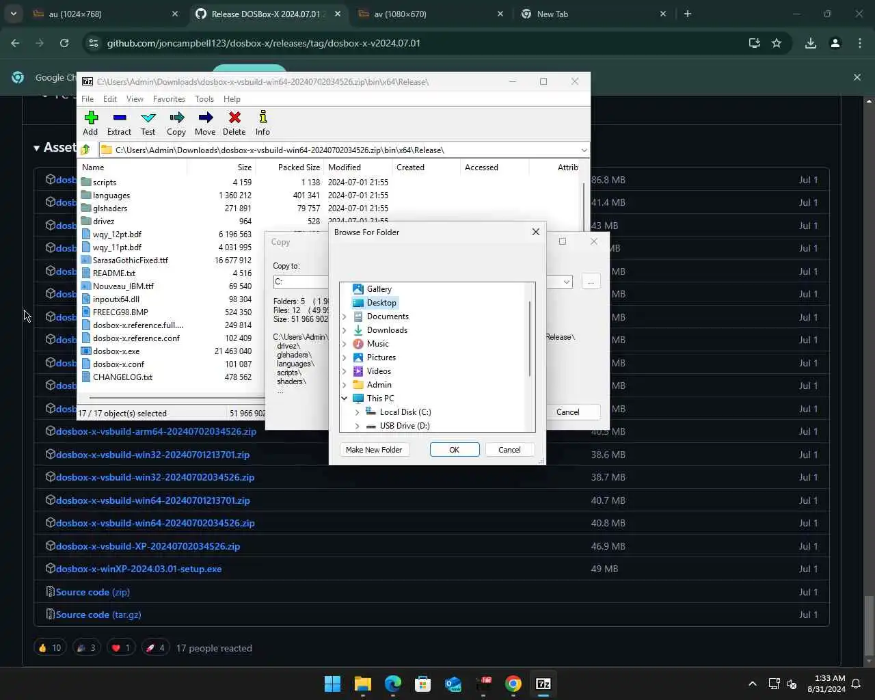Expand the Documents folder node
Image resolution: width=875 pixels, height=700 pixels.
click(x=345, y=317)
